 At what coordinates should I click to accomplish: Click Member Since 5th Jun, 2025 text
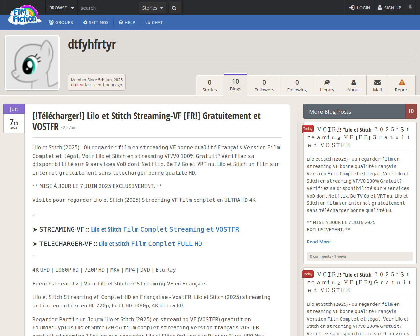[97, 80]
